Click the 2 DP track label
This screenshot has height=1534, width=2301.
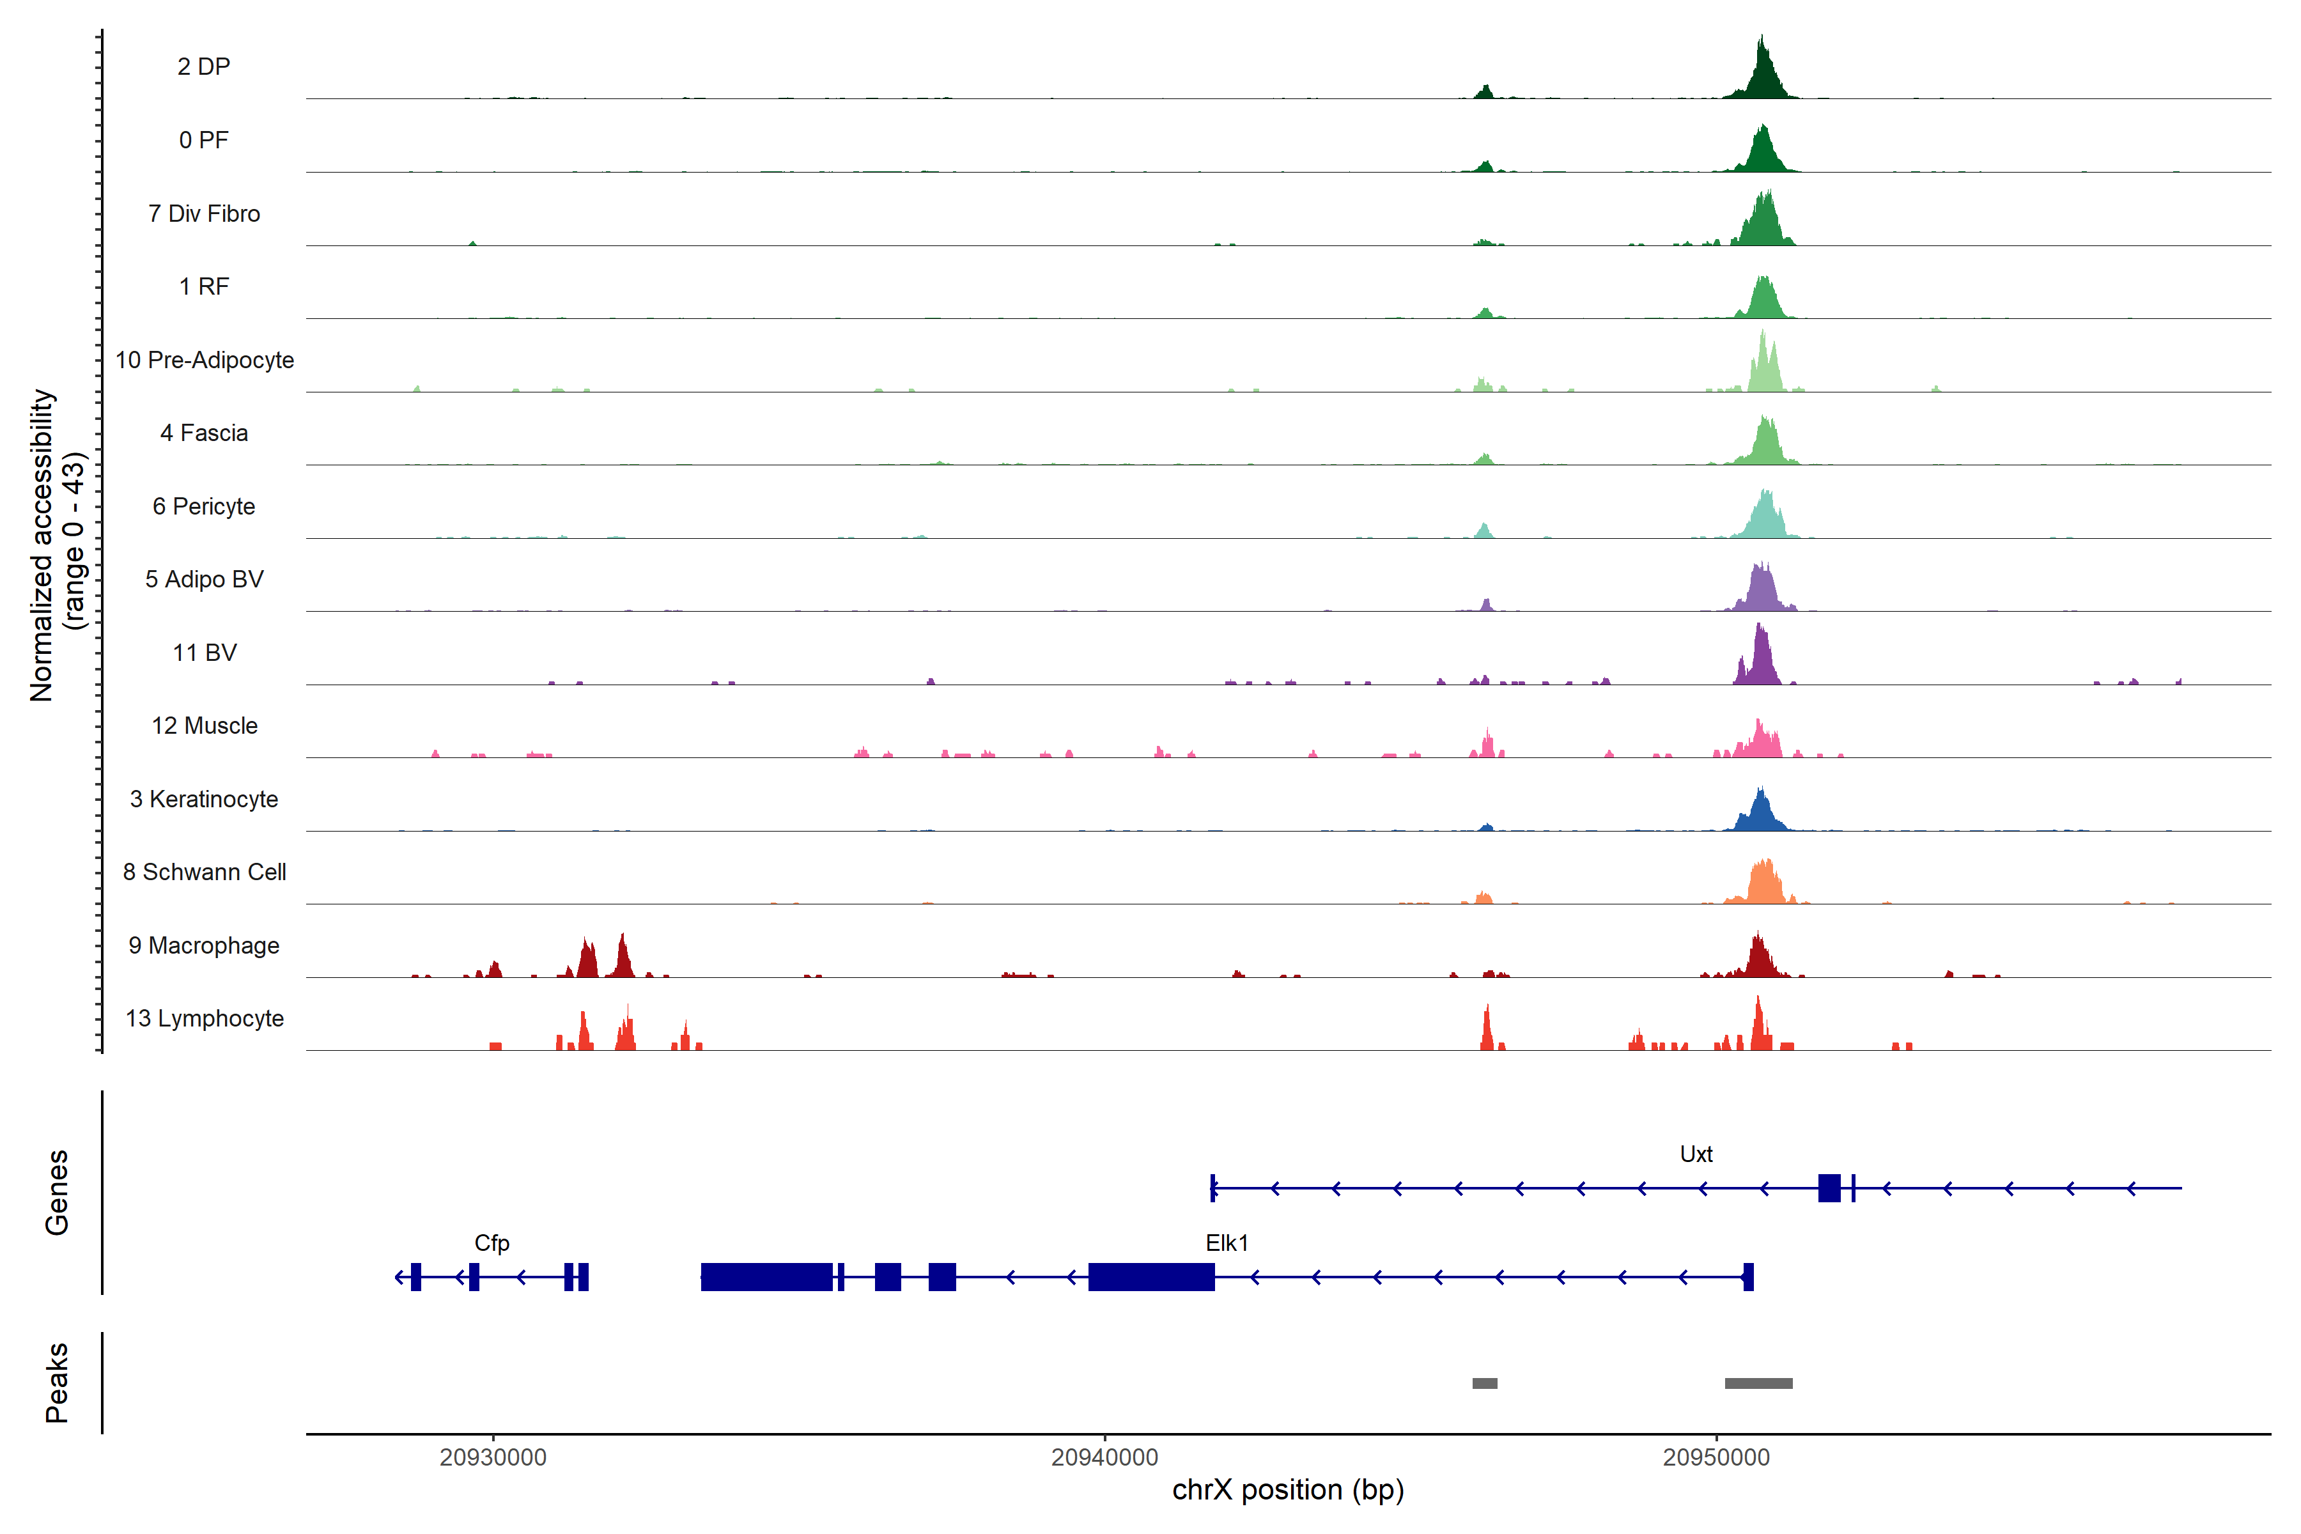pyautogui.click(x=203, y=66)
